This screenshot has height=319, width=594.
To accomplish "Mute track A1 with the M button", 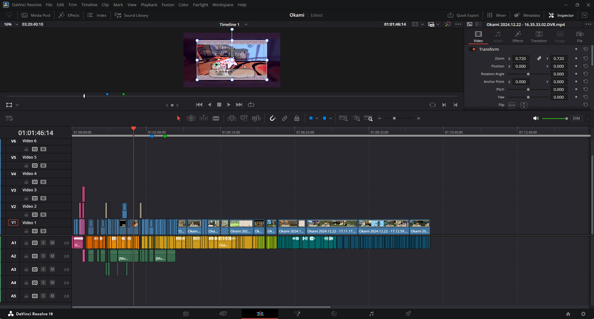I will coord(52,243).
